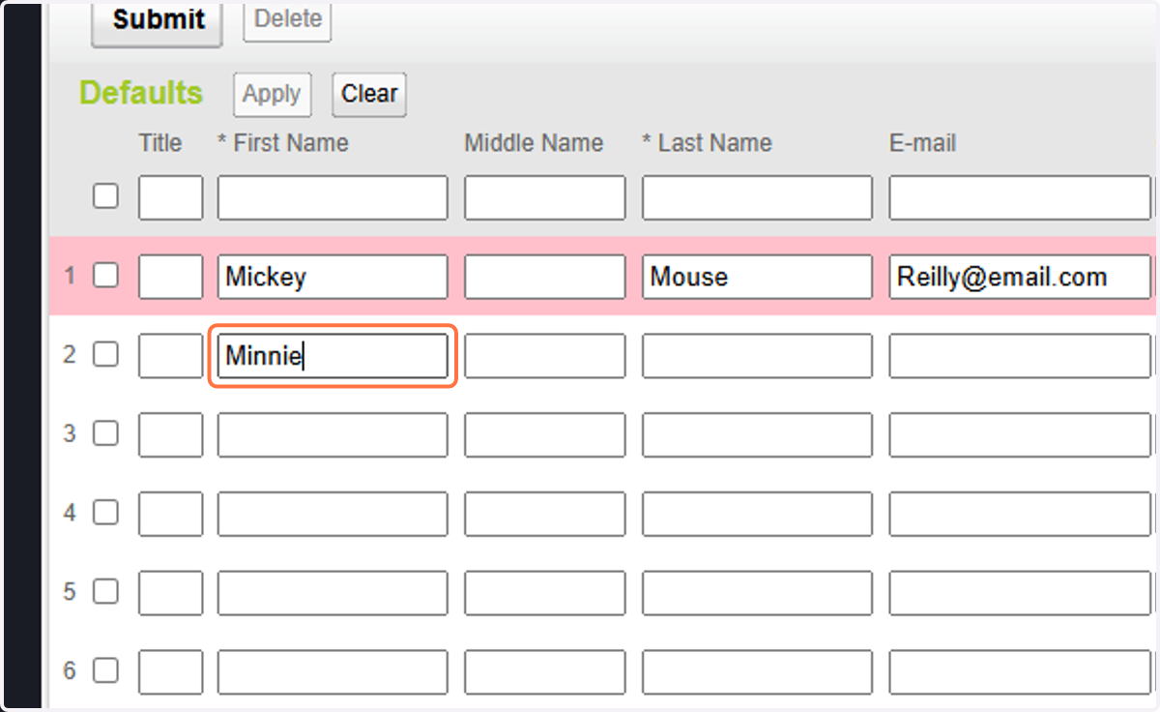The height and width of the screenshot is (712, 1160).
Task: Click row 3 E-mail field
Action: tap(1020, 435)
